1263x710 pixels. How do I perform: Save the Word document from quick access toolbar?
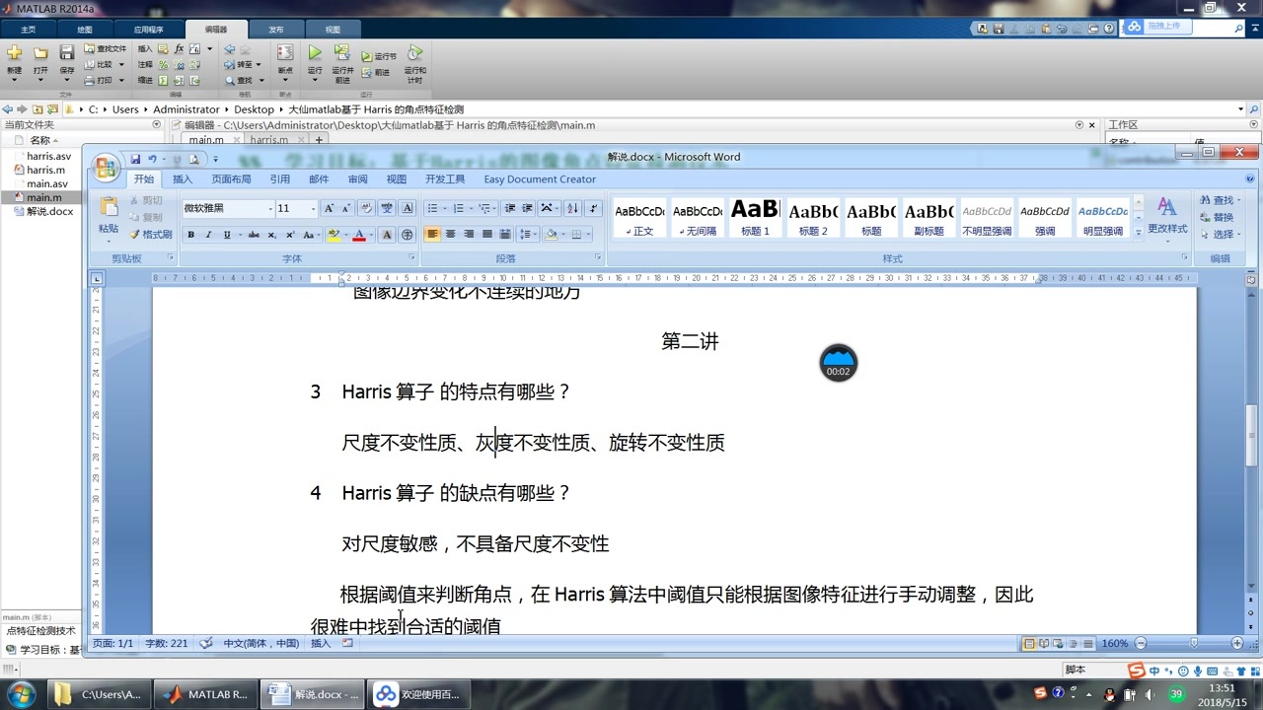(135, 160)
